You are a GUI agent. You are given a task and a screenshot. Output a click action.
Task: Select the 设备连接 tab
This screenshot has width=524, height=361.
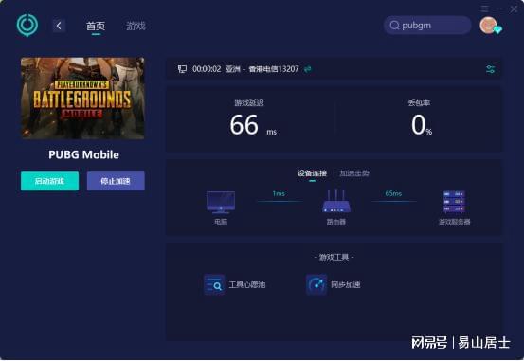pos(312,173)
